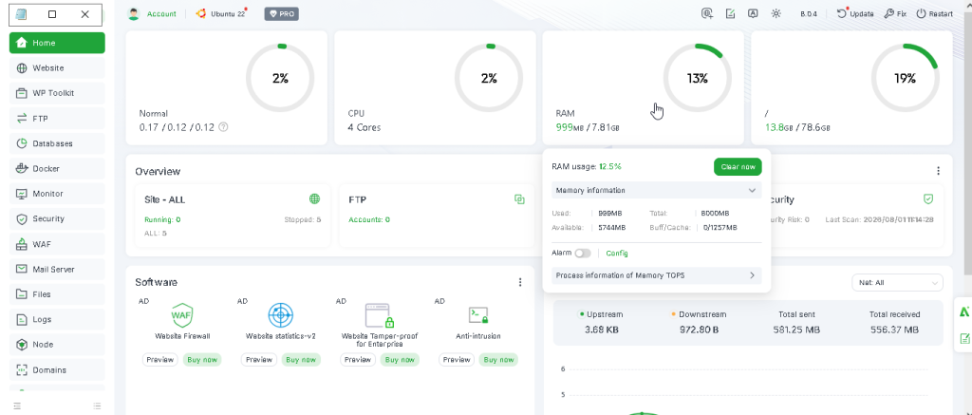Open the Overview three-dot menu
972x415 pixels.
click(938, 171)
